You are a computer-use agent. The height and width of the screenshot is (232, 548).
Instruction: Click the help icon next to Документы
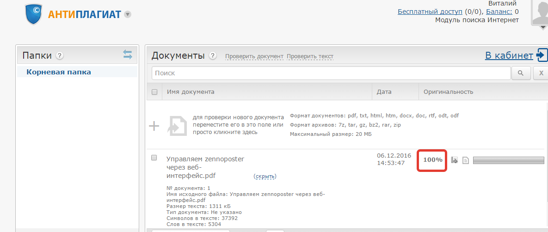212,55
